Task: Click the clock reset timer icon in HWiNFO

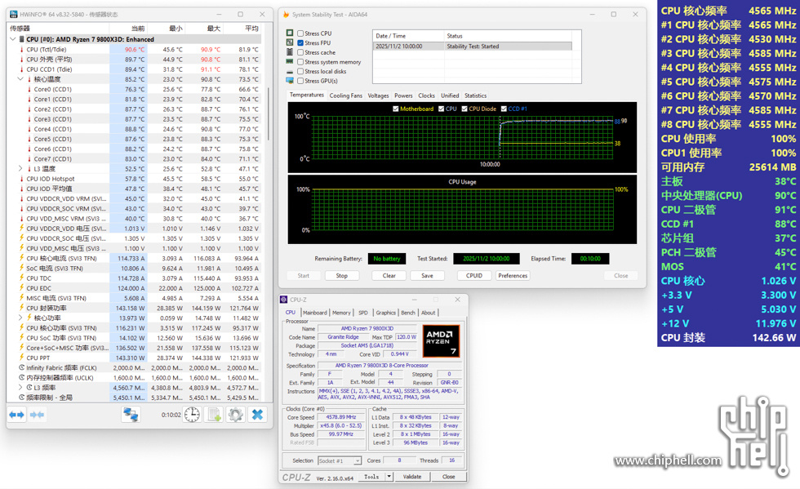Action: pos(192,415)
